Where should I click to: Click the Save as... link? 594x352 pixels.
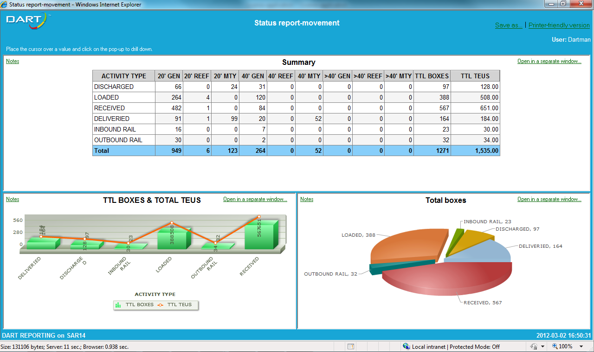pos(509,25)
